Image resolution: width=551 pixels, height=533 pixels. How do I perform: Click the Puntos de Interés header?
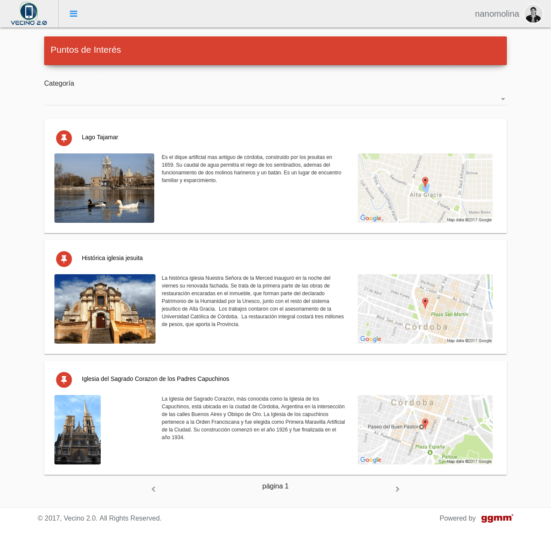click(x=86, y=50)
